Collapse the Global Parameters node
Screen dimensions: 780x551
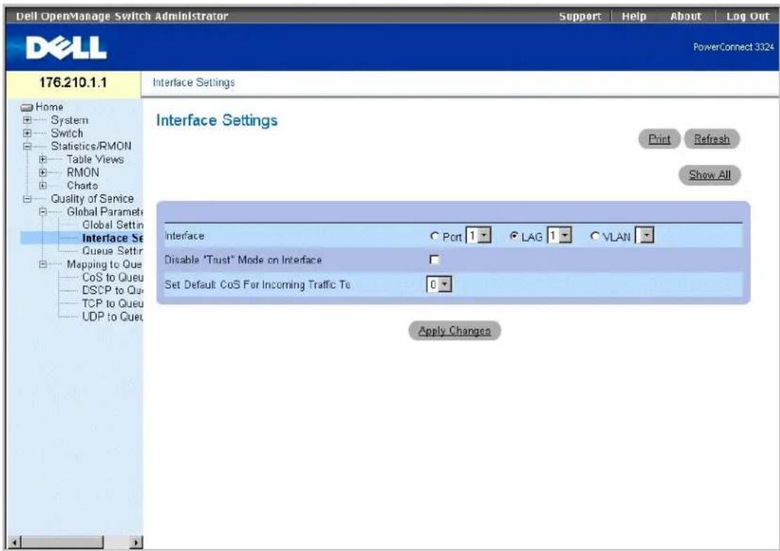[x=43, y=212]
